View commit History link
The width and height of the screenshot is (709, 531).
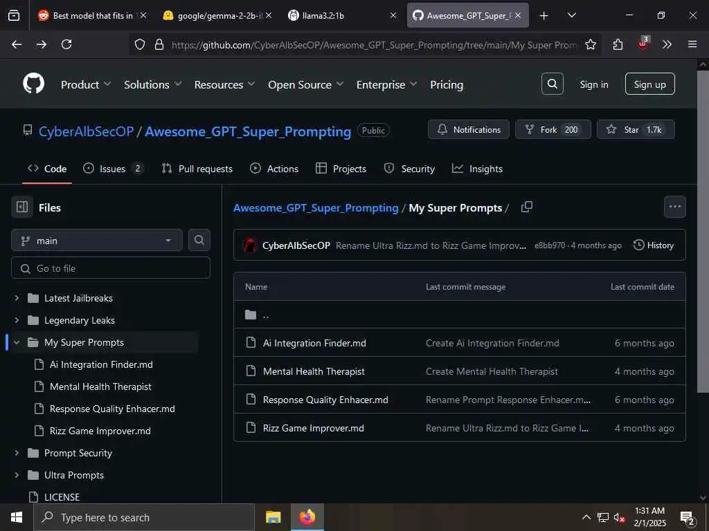(x=654, y=245)
